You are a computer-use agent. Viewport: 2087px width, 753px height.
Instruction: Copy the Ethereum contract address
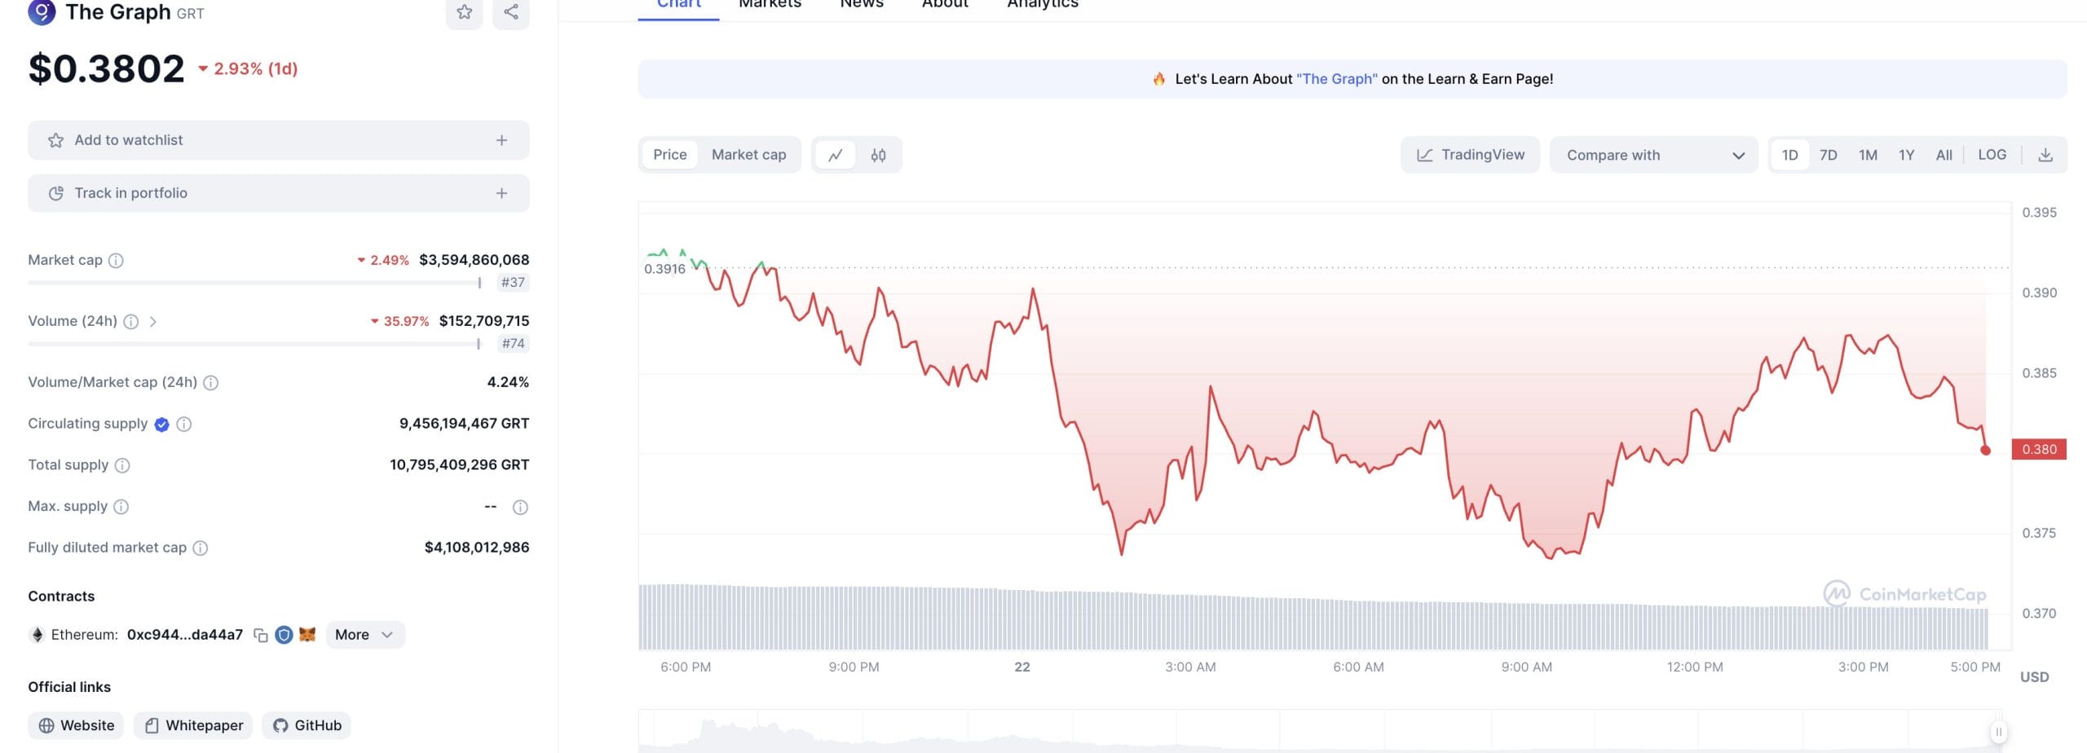point(259,634)
